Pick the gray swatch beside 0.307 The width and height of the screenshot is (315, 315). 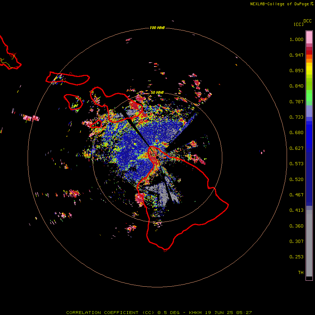pos(309,243)
